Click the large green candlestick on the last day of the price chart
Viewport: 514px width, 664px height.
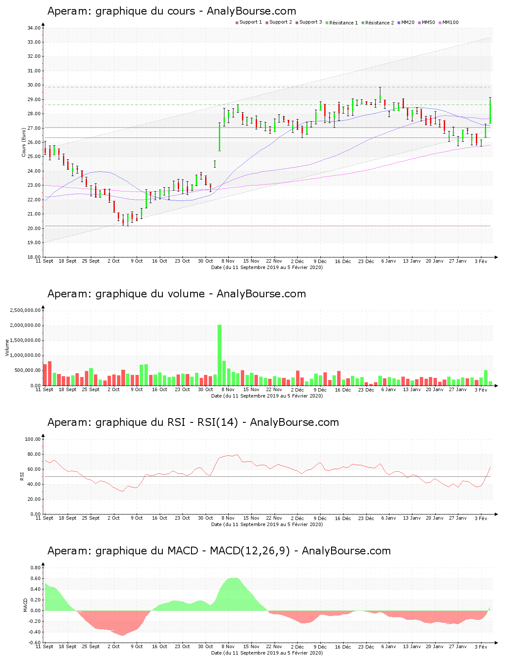point(490,112)
